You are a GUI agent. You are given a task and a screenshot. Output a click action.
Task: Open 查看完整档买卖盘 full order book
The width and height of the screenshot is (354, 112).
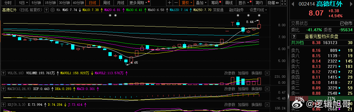tap(321, 36)
